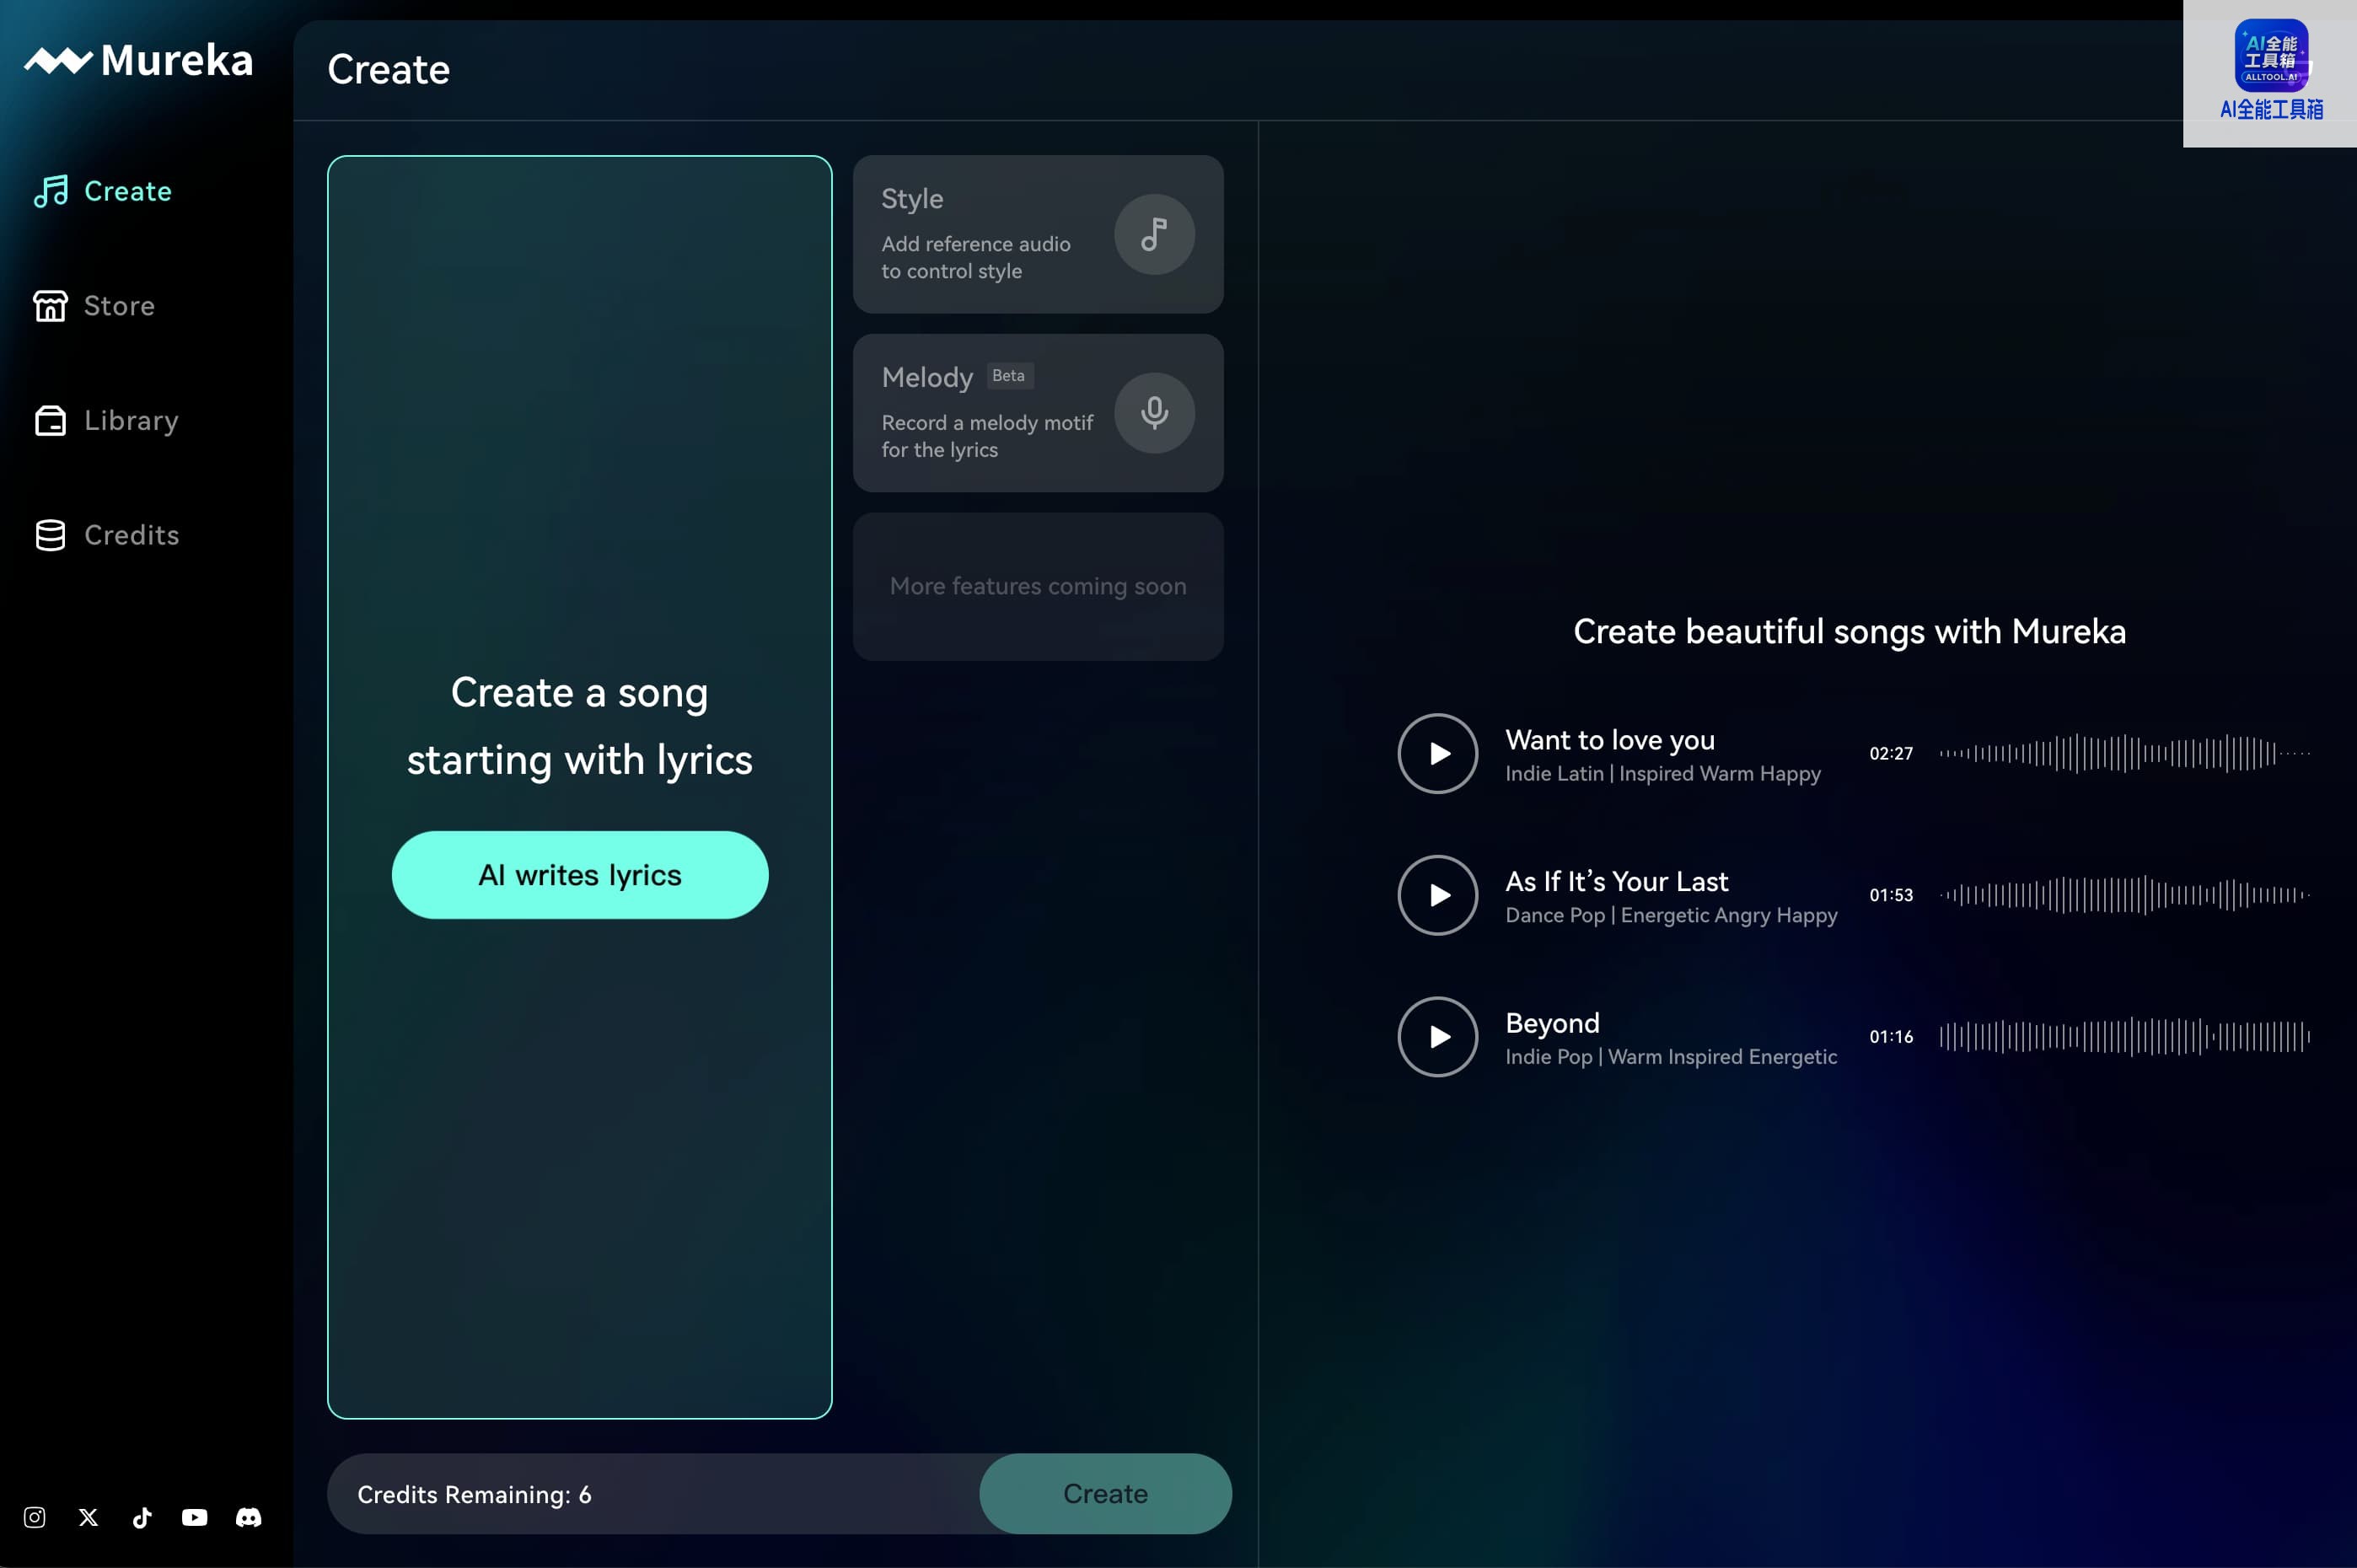
Task: Open the Create section in sidebar
Action: coord(103,191)
